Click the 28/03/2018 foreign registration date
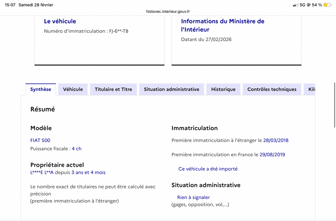Screen dimensions: 336x221 276,140
